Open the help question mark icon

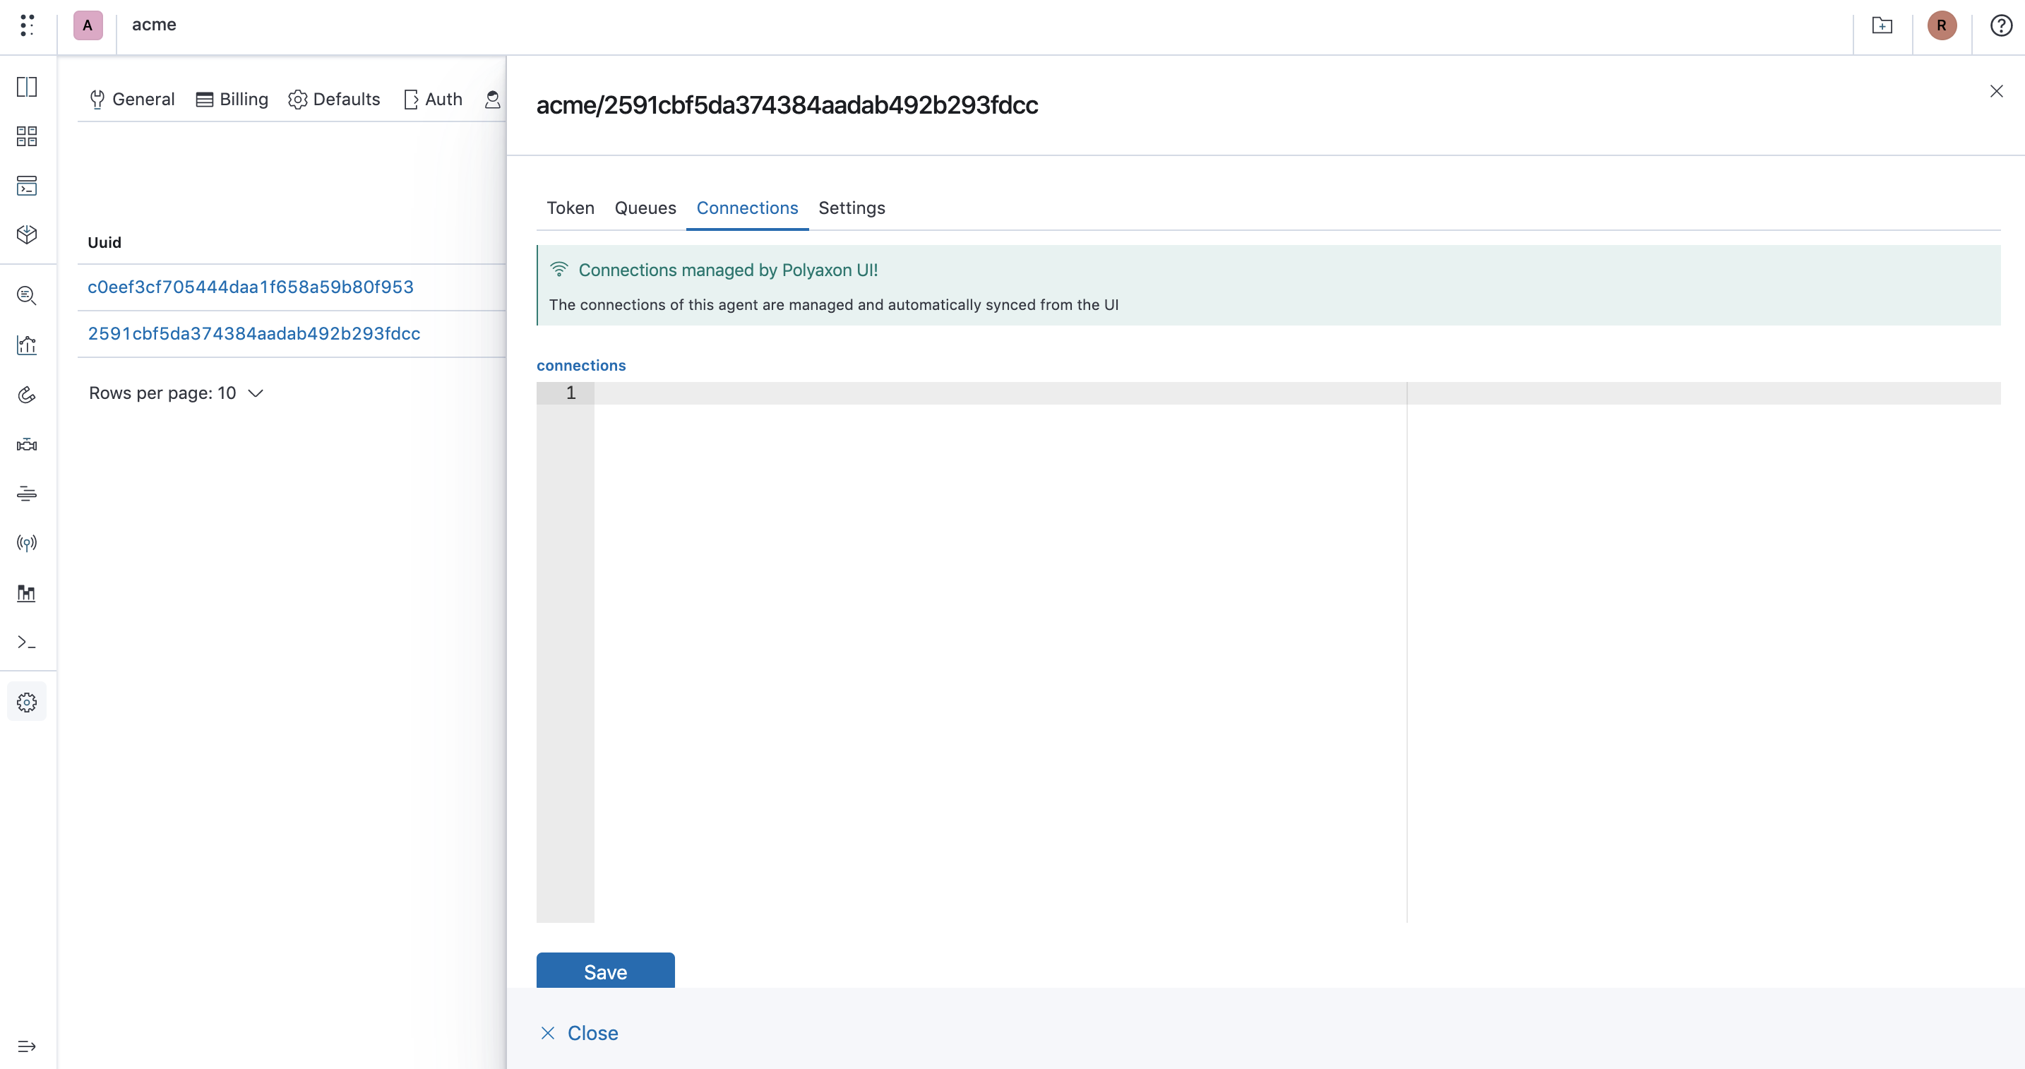(x=2000, y=25)
